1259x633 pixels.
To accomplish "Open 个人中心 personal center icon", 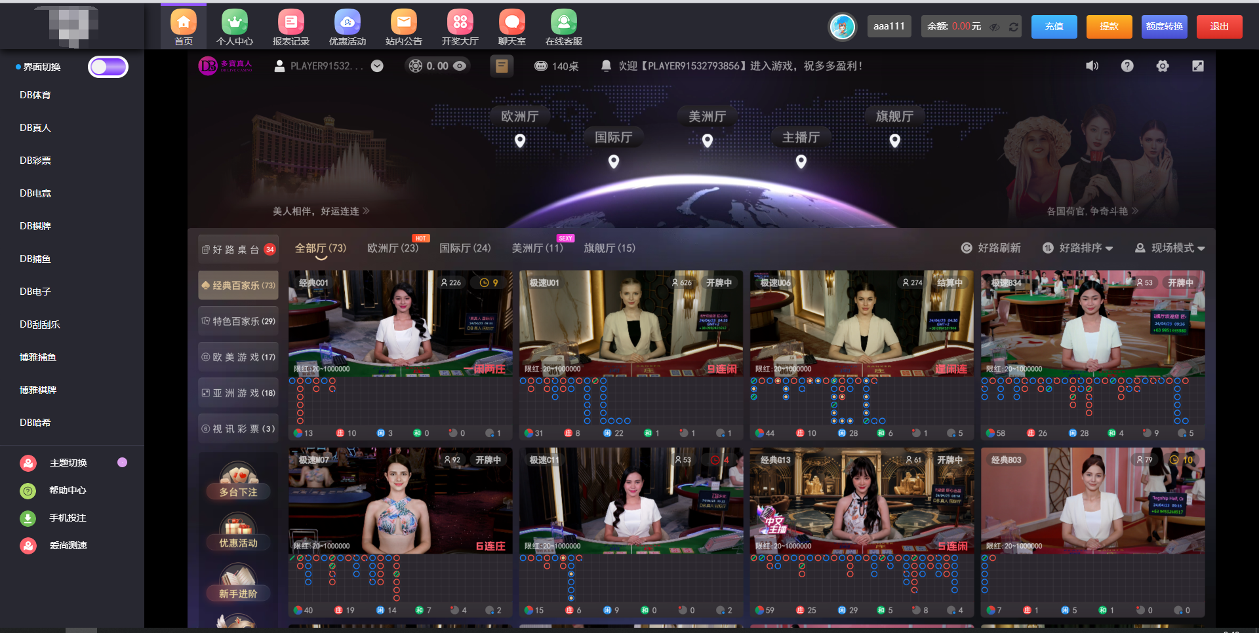I will (235, 24).
